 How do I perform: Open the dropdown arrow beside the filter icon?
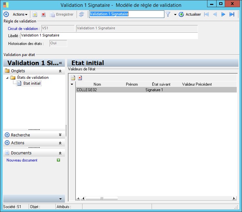175,14
